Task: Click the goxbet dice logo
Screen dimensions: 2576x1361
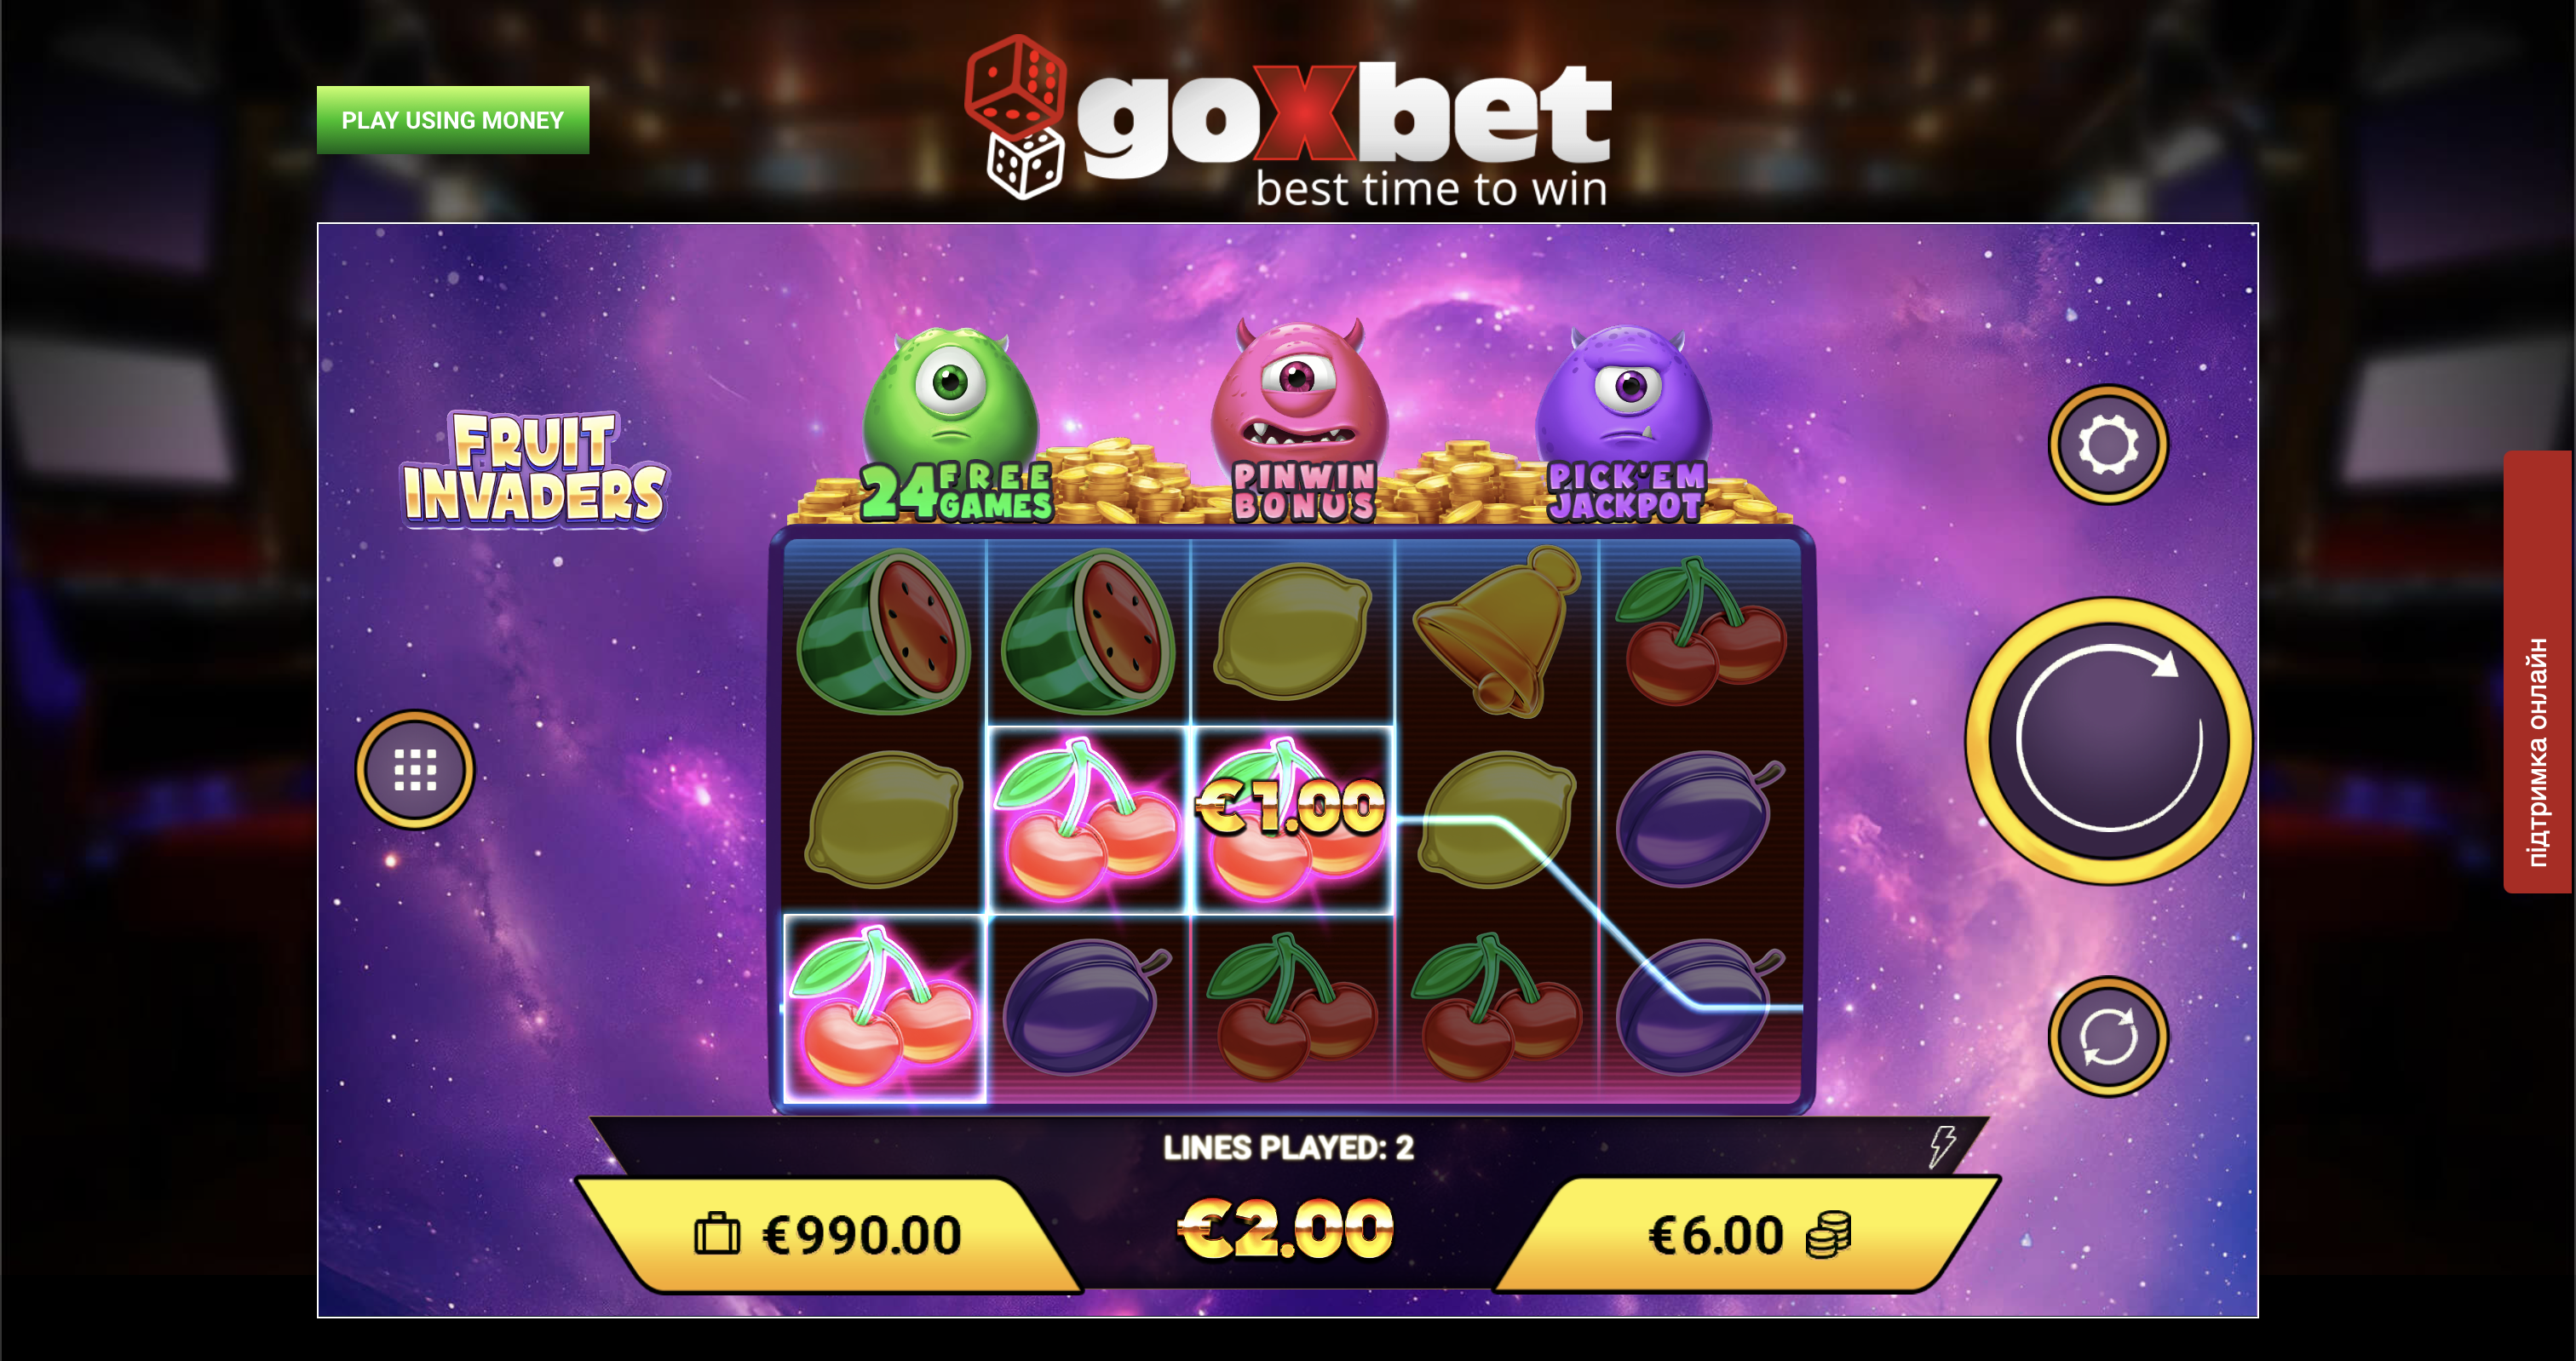Action: coord(1015,117)
